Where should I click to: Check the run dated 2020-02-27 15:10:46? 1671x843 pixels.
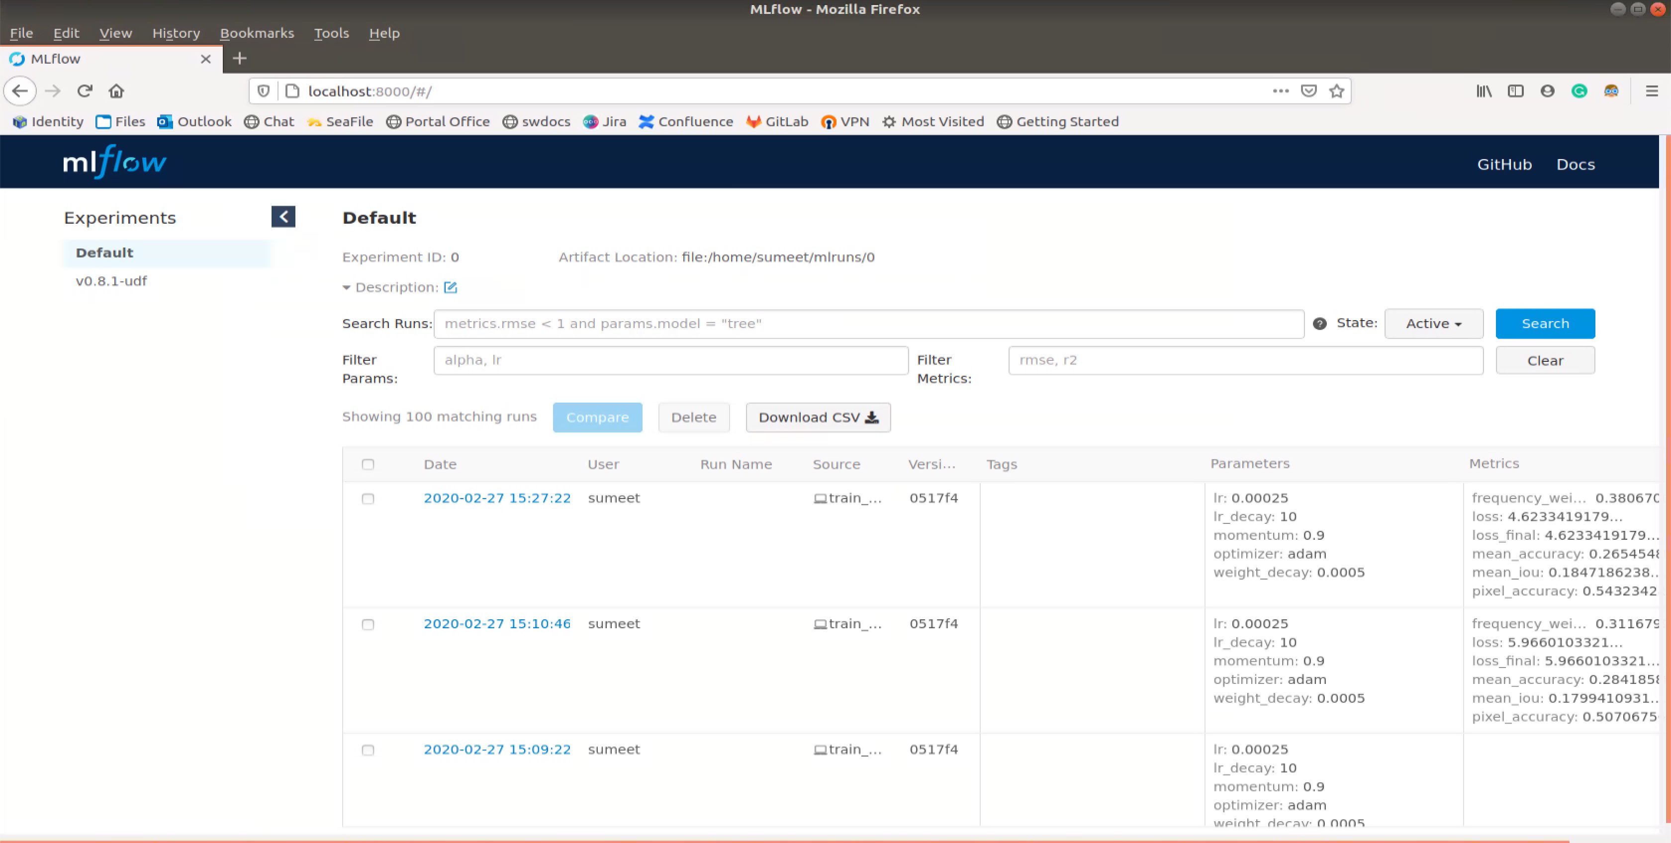tap(368, 624)
